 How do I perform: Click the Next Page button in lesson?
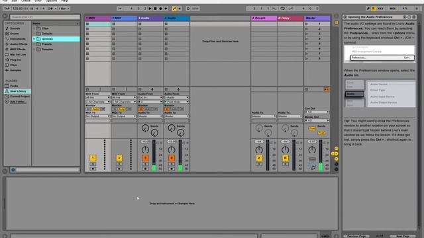[403, 236]
